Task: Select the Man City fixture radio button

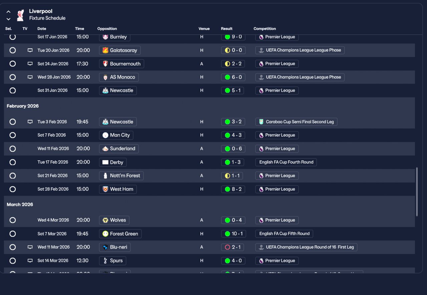Action: click(13, 135)
